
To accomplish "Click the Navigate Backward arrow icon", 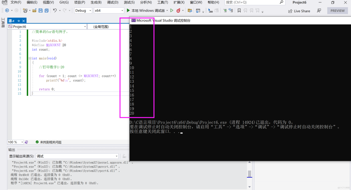I will [x=7, y=10].
